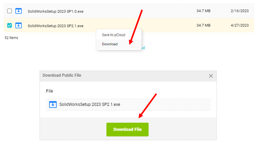Select SolidWorksSetup 2023 SP2.1.exe name in dialog
The height and width of the screenshot is (143, 257).
pos(90,104)
